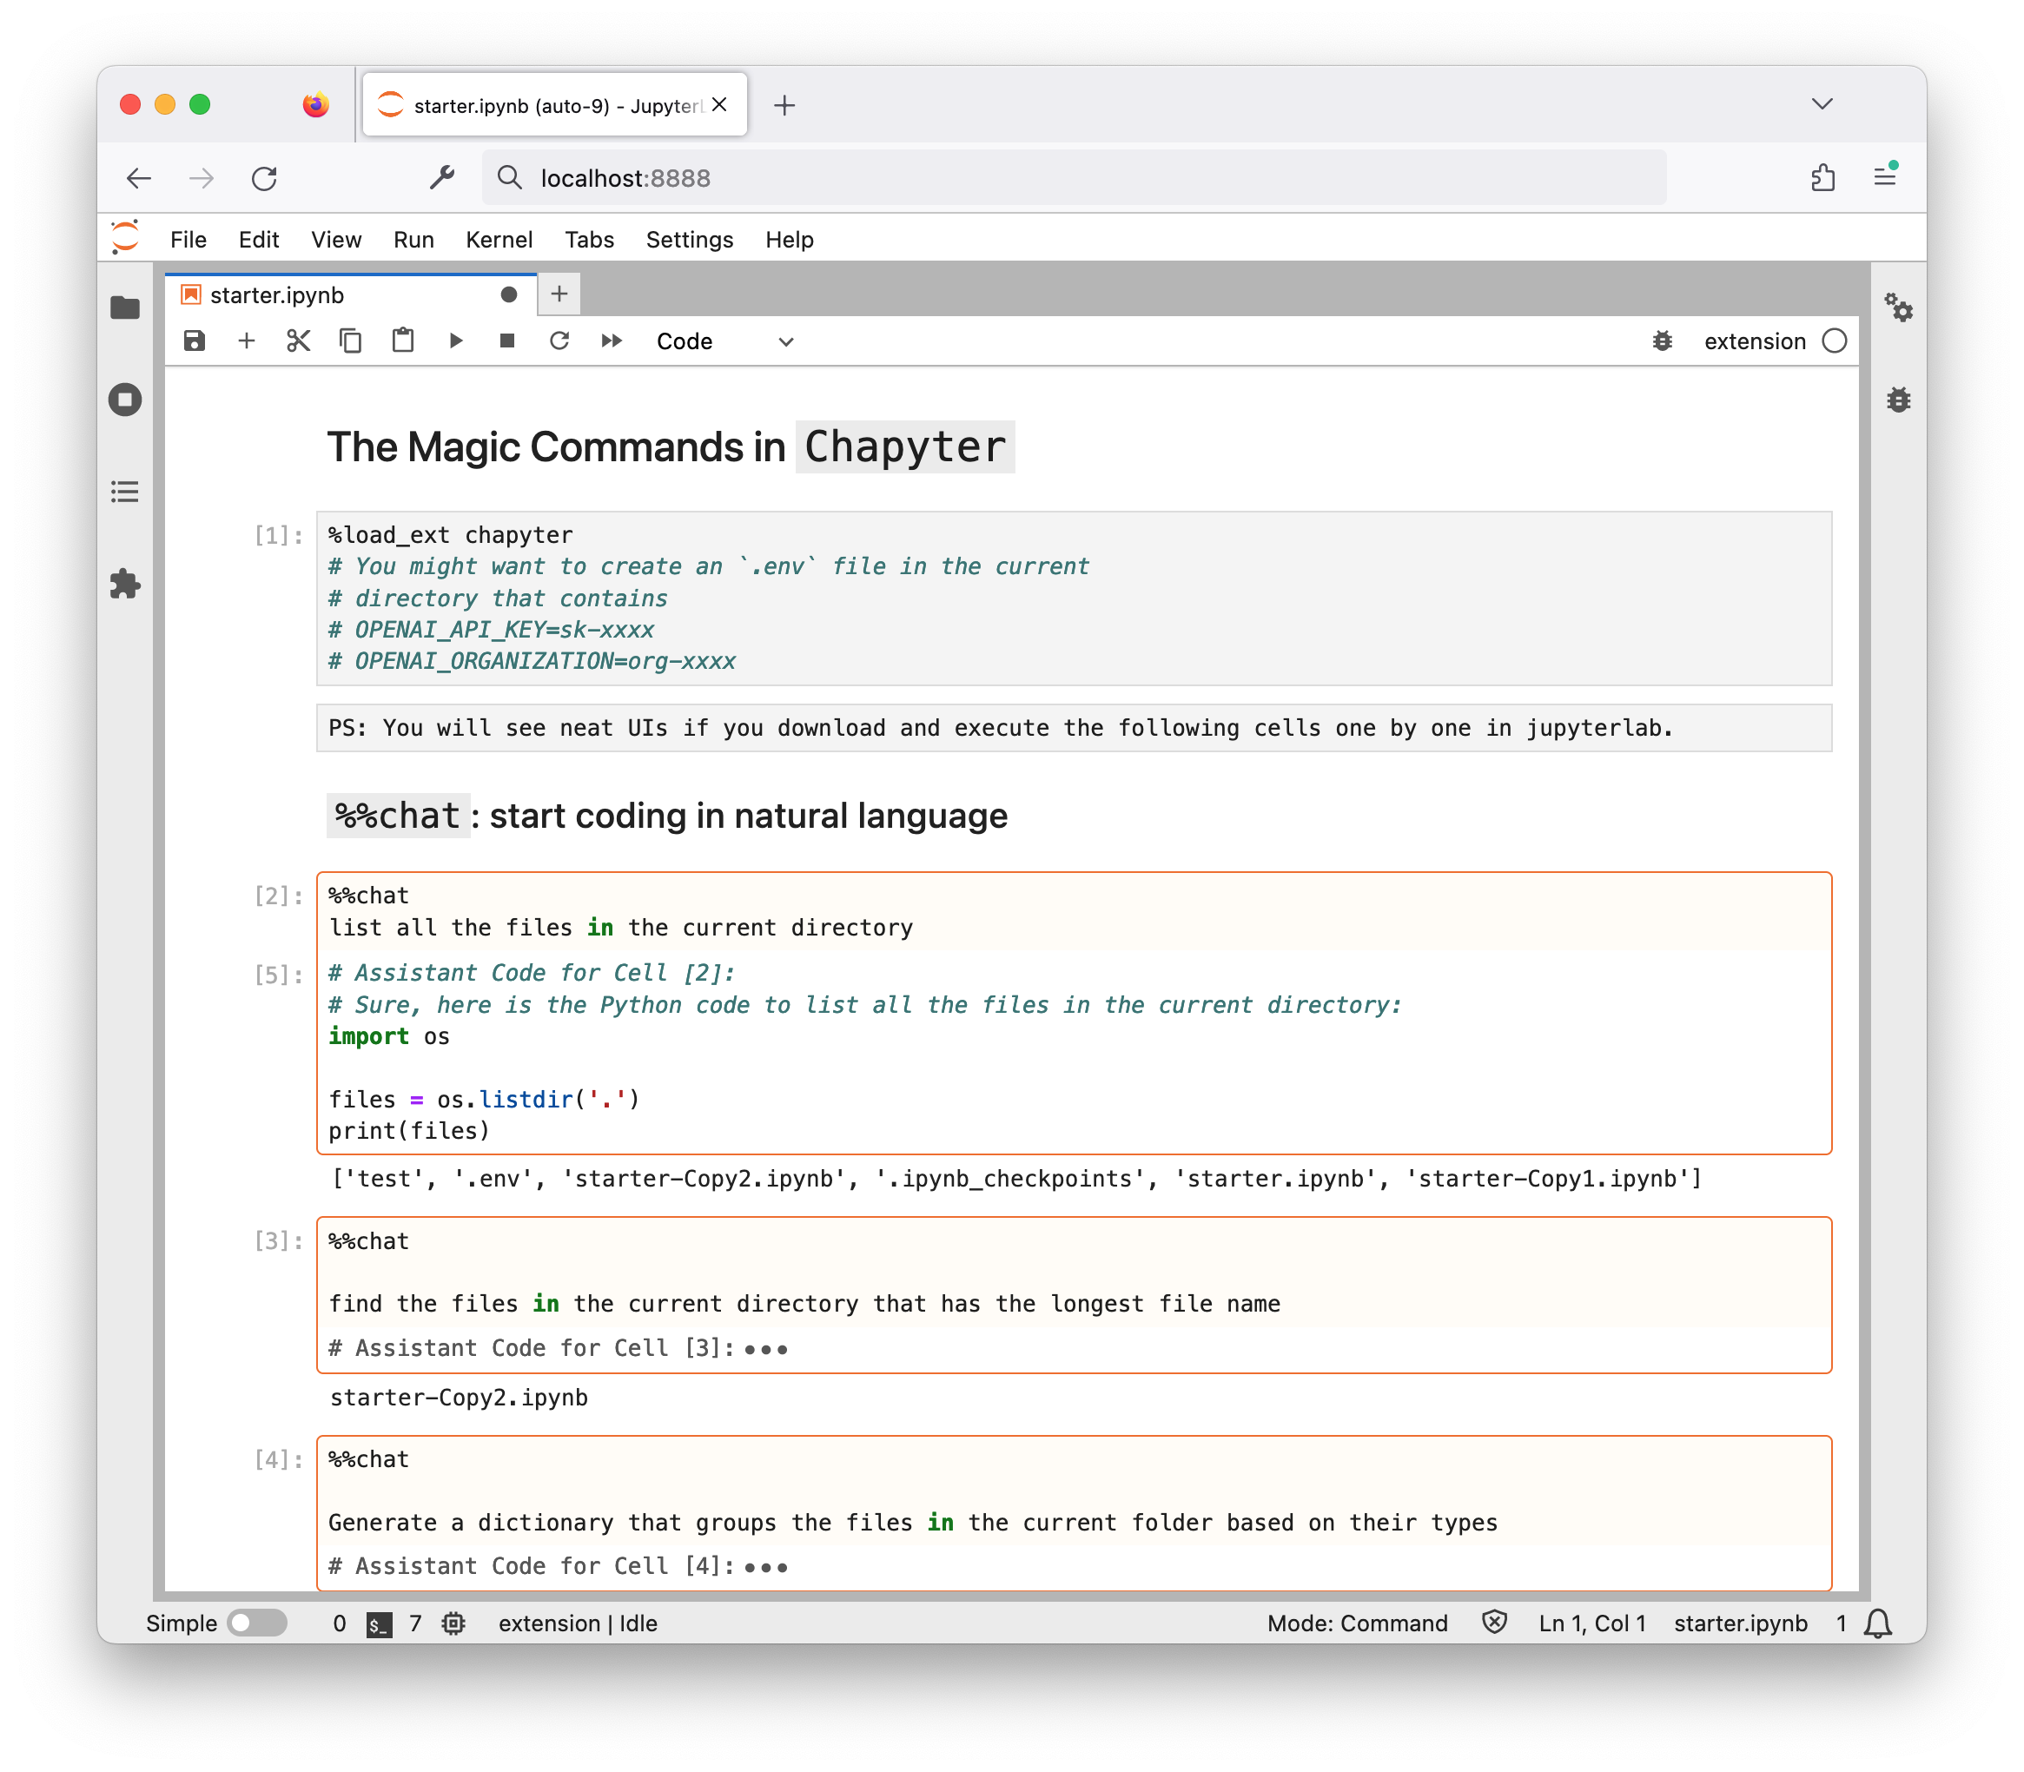The width and height of the screenshot is (2024, 1772).
Task: Close the starter.ipynb notebook tab unsaved dot
Action: 509,294
